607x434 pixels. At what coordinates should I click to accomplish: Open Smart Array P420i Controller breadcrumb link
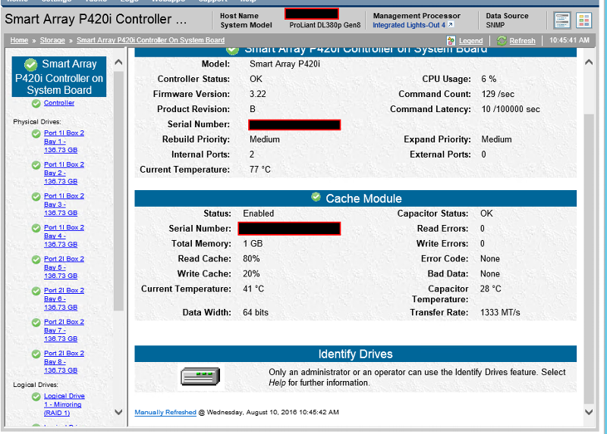tap(150, 40)
